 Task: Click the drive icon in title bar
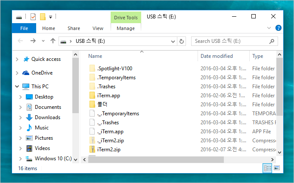pos(19,18)
